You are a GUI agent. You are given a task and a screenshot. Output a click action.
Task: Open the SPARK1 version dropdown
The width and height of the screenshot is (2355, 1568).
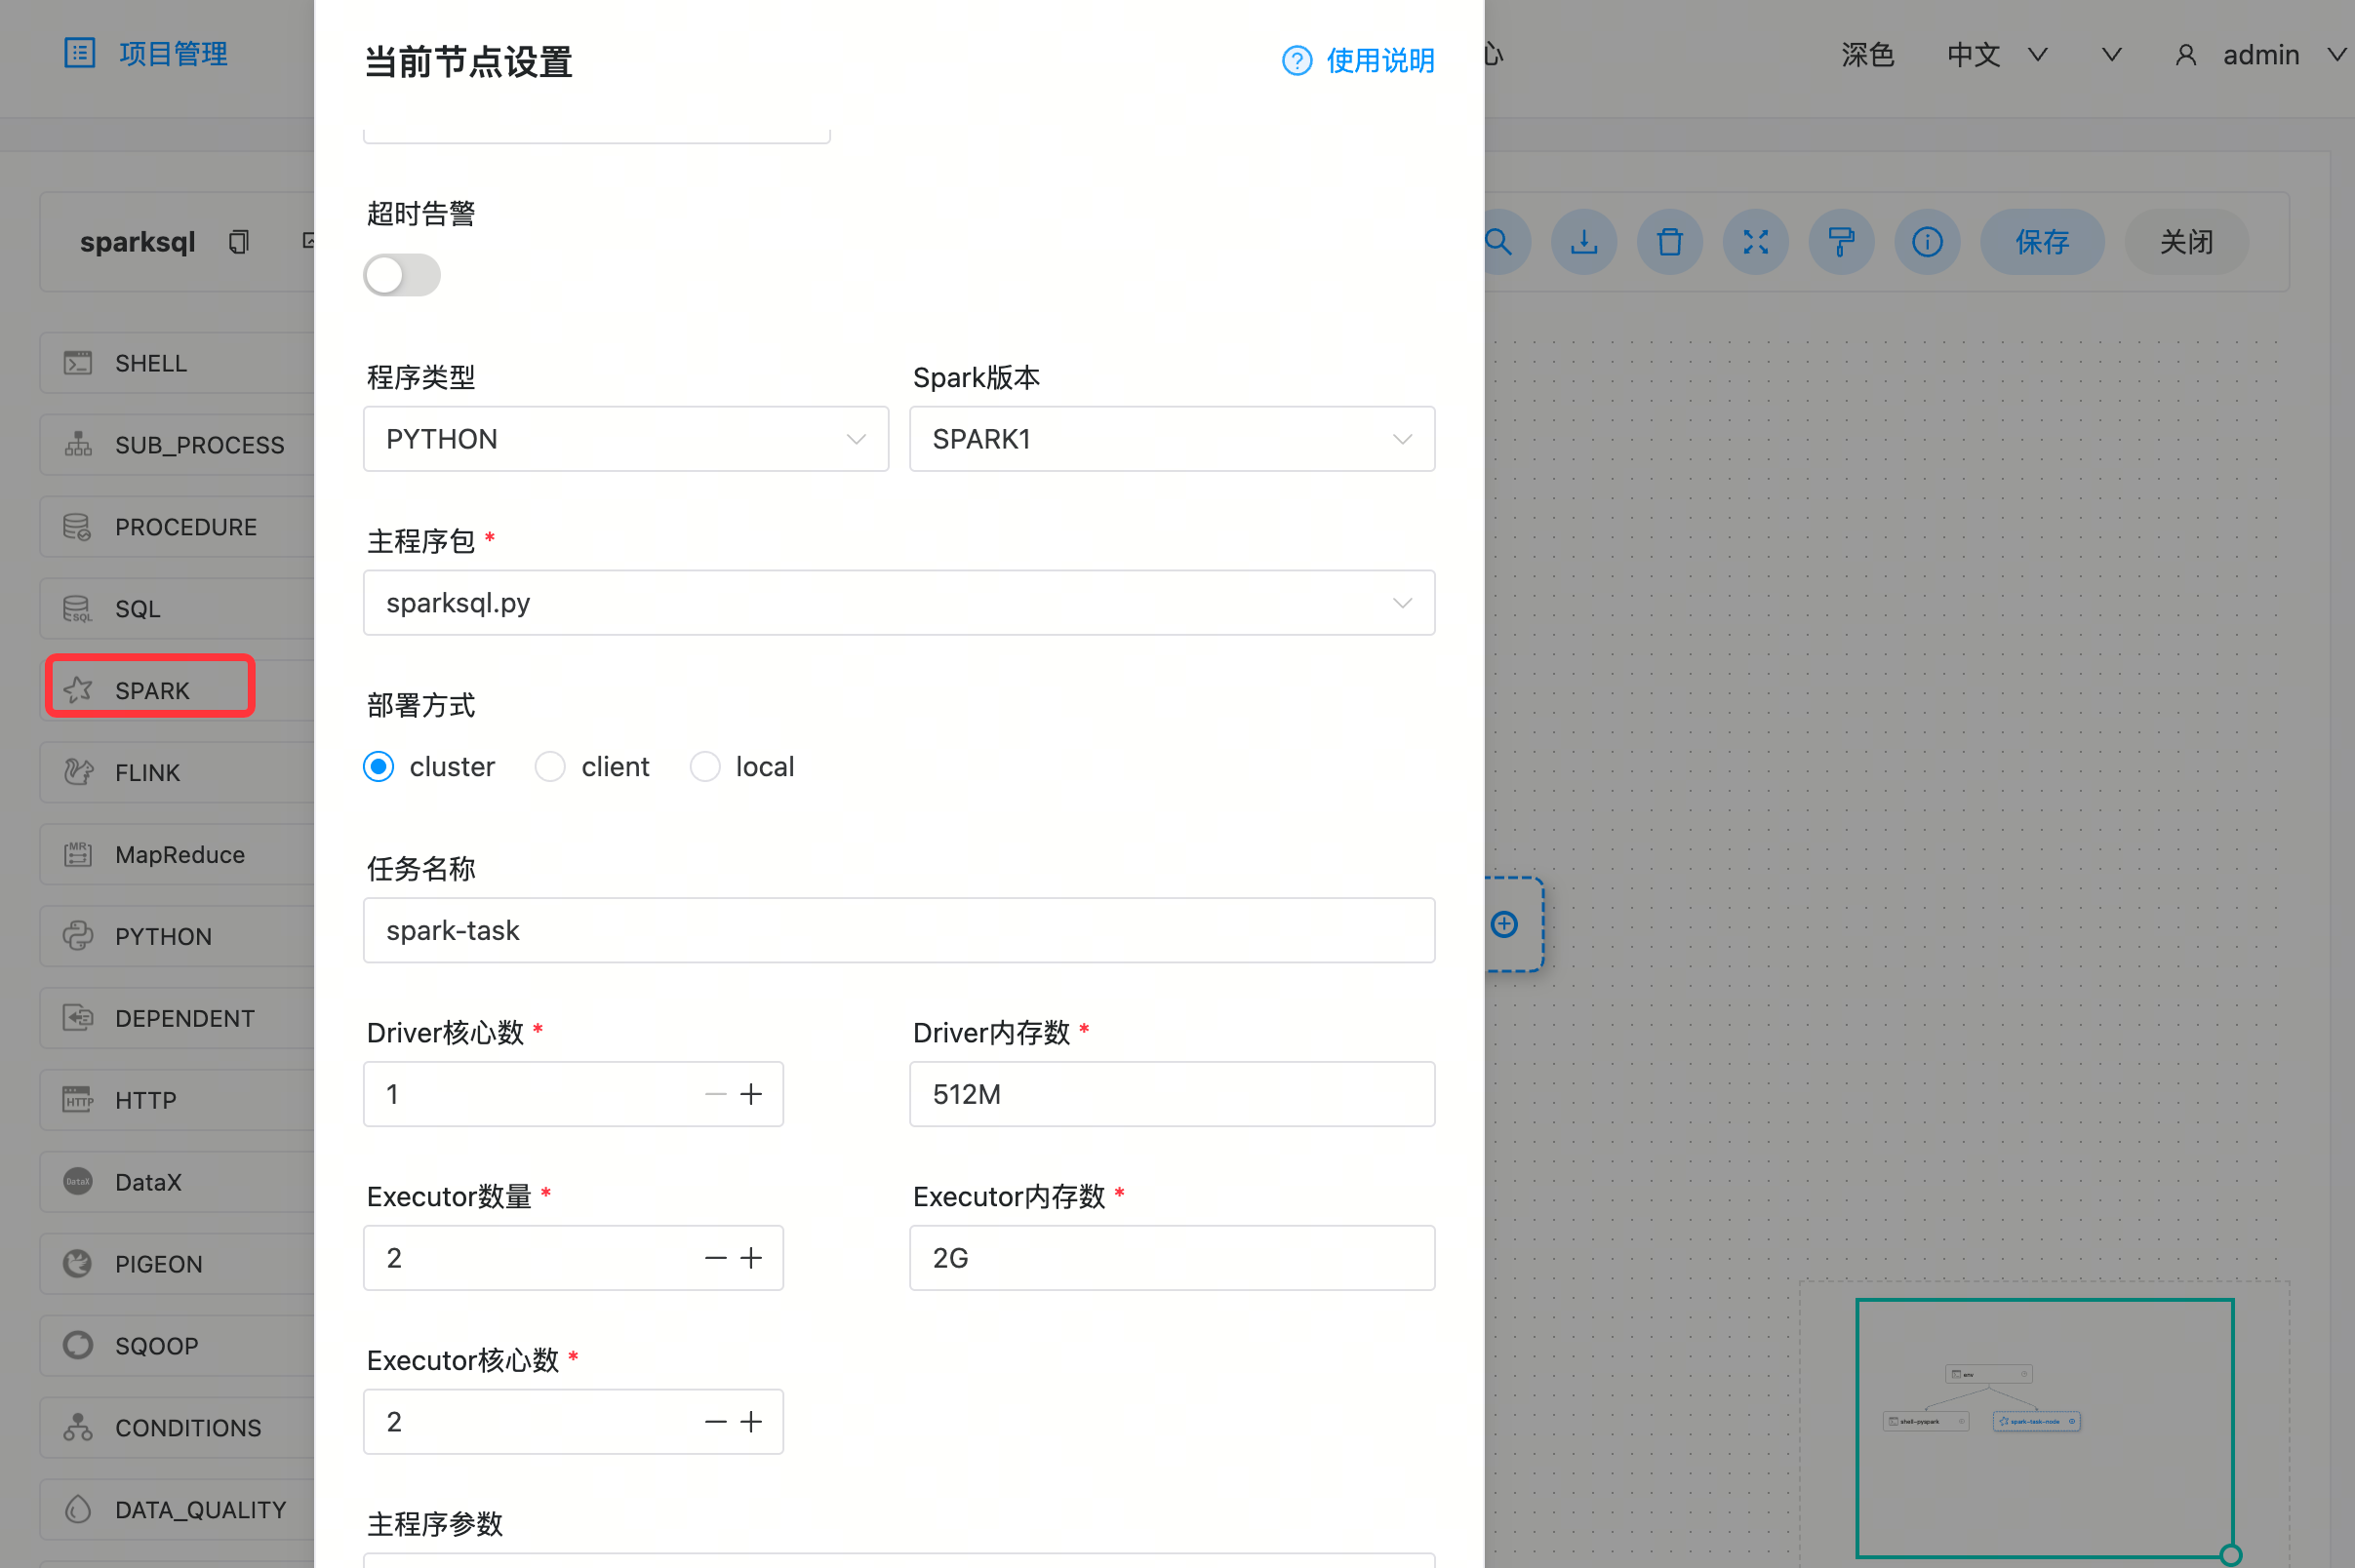[x=1171, y=439]
